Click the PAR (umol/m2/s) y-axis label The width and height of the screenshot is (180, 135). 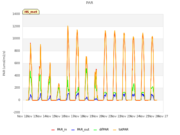tap(4, 63)
